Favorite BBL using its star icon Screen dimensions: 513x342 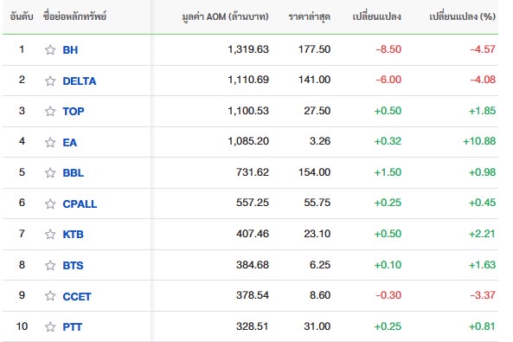point(50,172)
